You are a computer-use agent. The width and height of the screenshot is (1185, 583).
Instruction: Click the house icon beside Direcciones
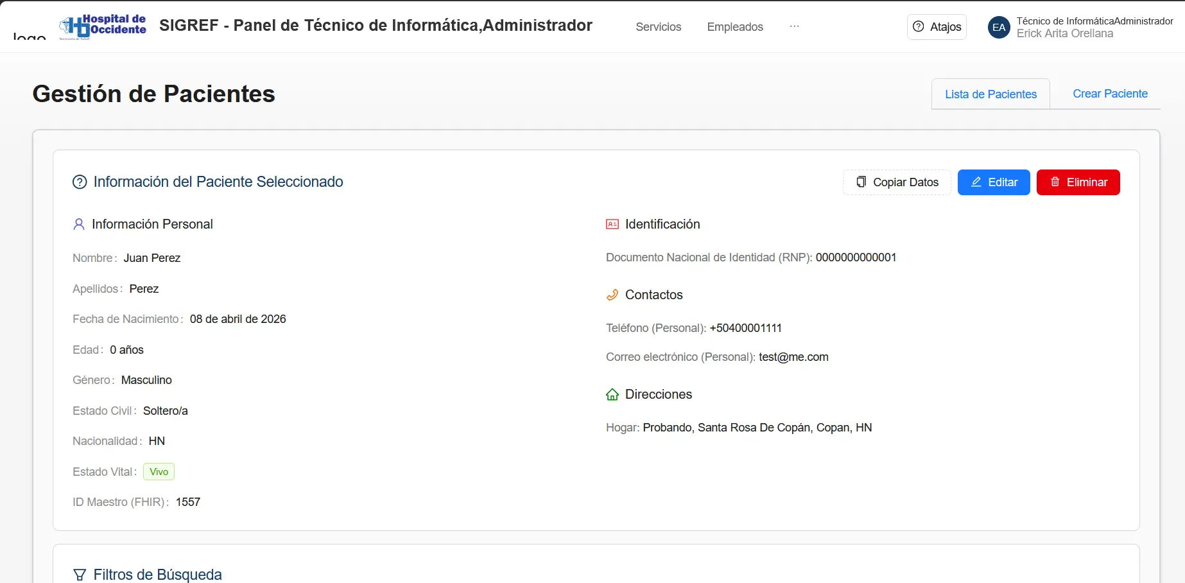pyautogui.click(x=612, y=394)
